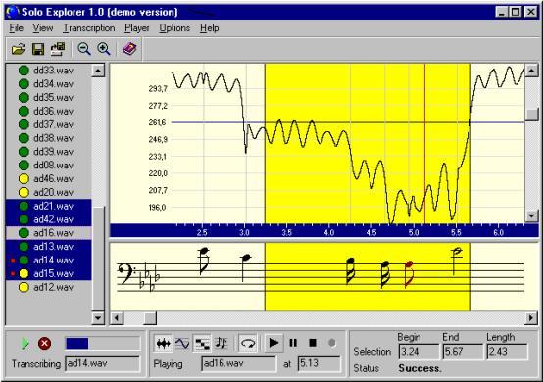Click the save floppy disk icon

38,49
